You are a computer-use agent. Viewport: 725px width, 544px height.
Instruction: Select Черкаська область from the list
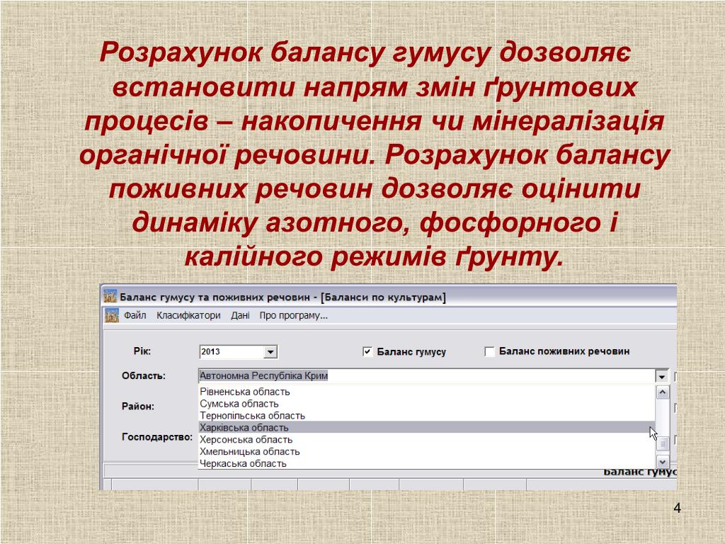[426, 463]
